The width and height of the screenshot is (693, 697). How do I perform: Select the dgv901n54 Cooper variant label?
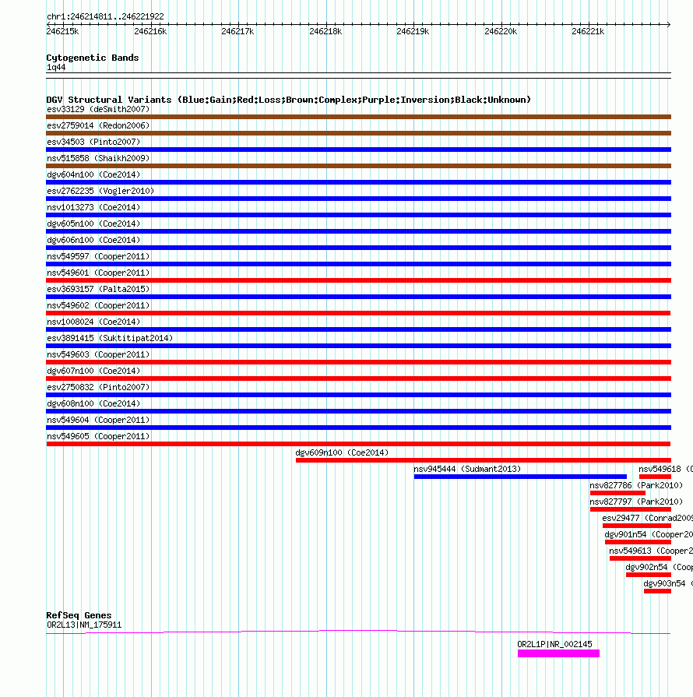tap(649, 535)
